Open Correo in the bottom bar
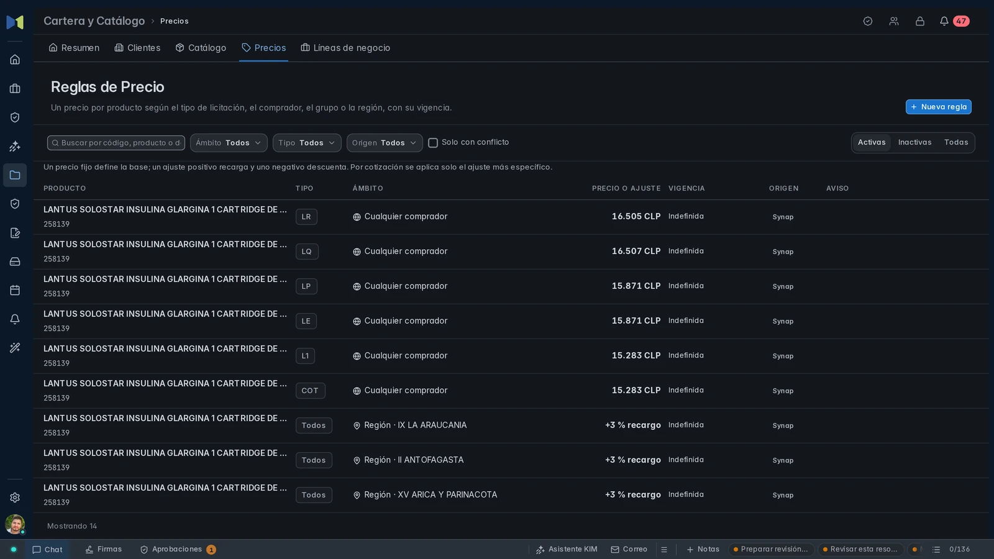The width and height of the screenshot is (994, 559). [629, 550]
